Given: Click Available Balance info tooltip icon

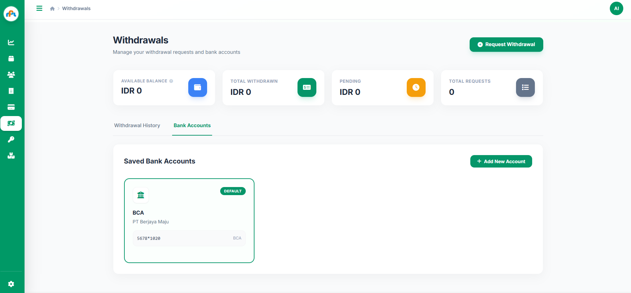Looking at the screenshot, I should [171, 81].
